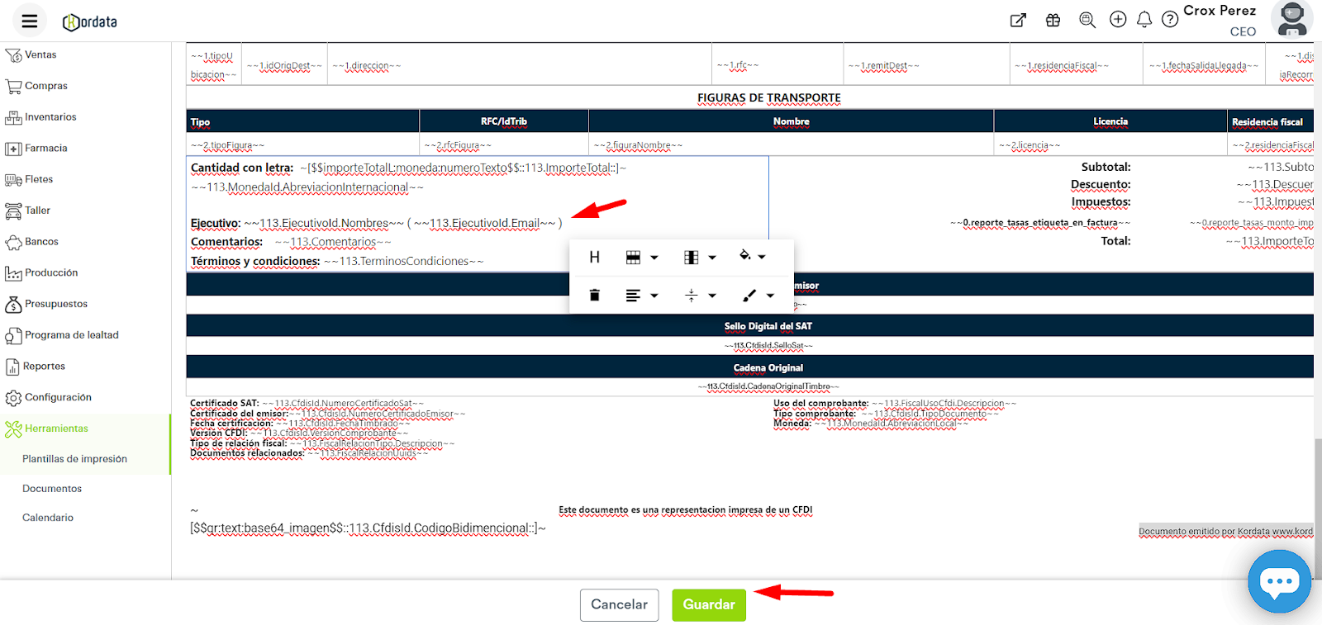Delete table using the trash icon
Viewport: 1322px width, 625px height.
pos(594,296)
